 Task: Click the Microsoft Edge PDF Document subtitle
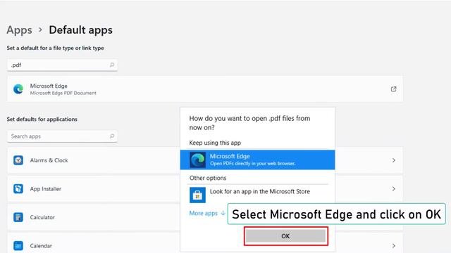[63, 93]
